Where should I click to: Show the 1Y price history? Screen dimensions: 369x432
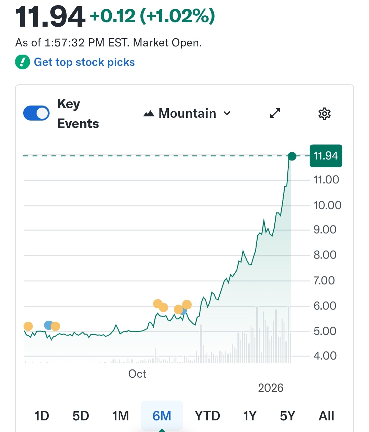click(250, 416)
